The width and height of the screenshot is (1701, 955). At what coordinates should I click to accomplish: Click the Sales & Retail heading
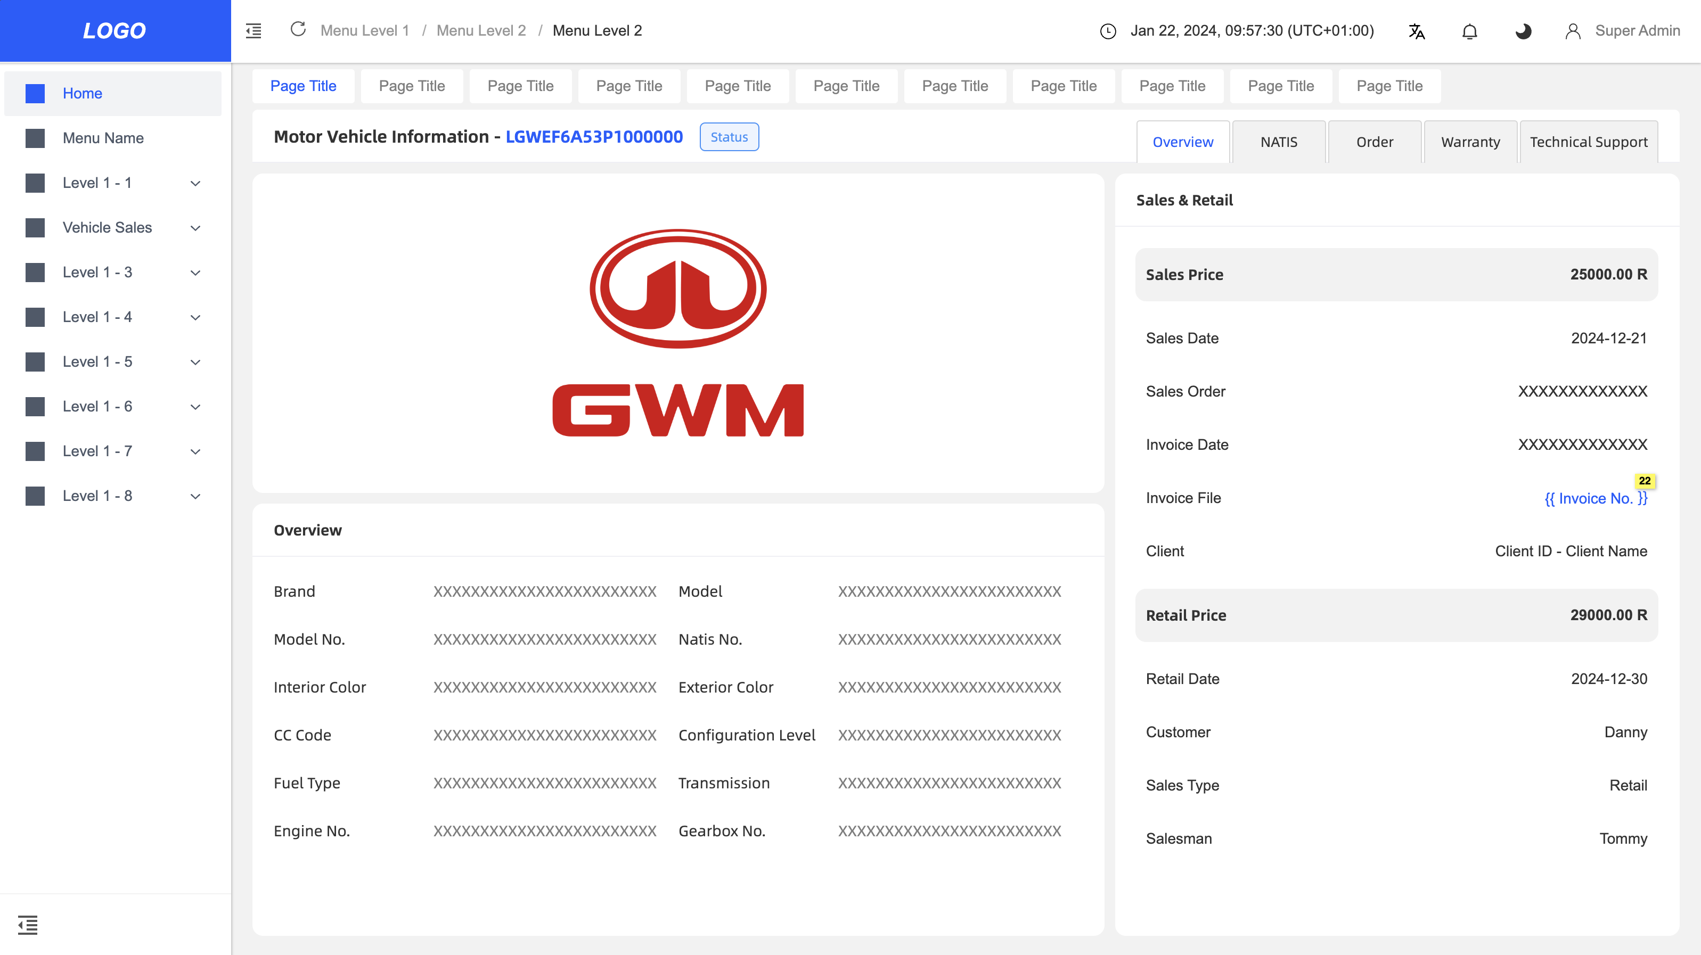(x=1184, y=200)
